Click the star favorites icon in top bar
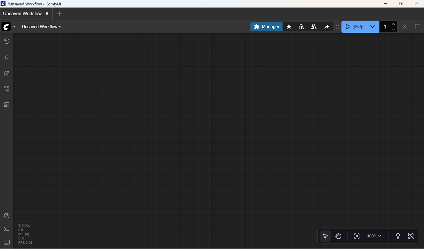The width and height of the screenshot is (424, 249). click(289, 26)
